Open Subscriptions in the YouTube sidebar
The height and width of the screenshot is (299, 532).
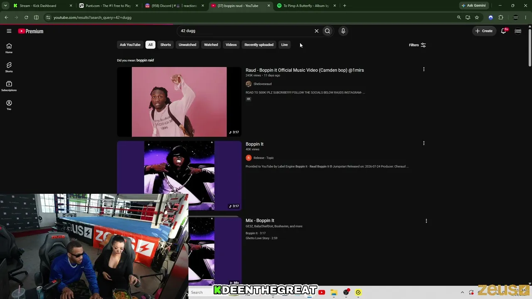tap(9, 86)
